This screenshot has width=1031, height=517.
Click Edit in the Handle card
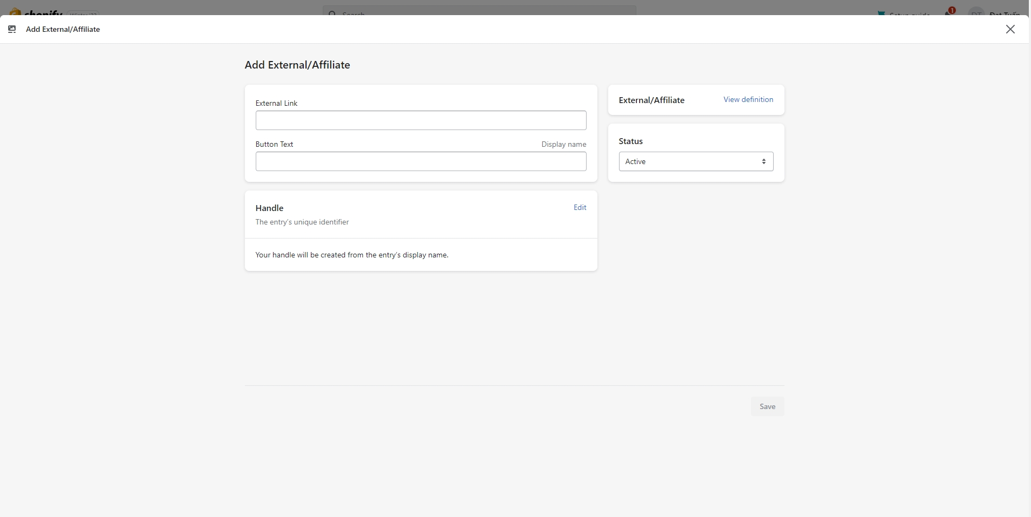[x=580, y=207]
